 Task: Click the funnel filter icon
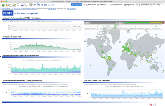coord(35,5)
